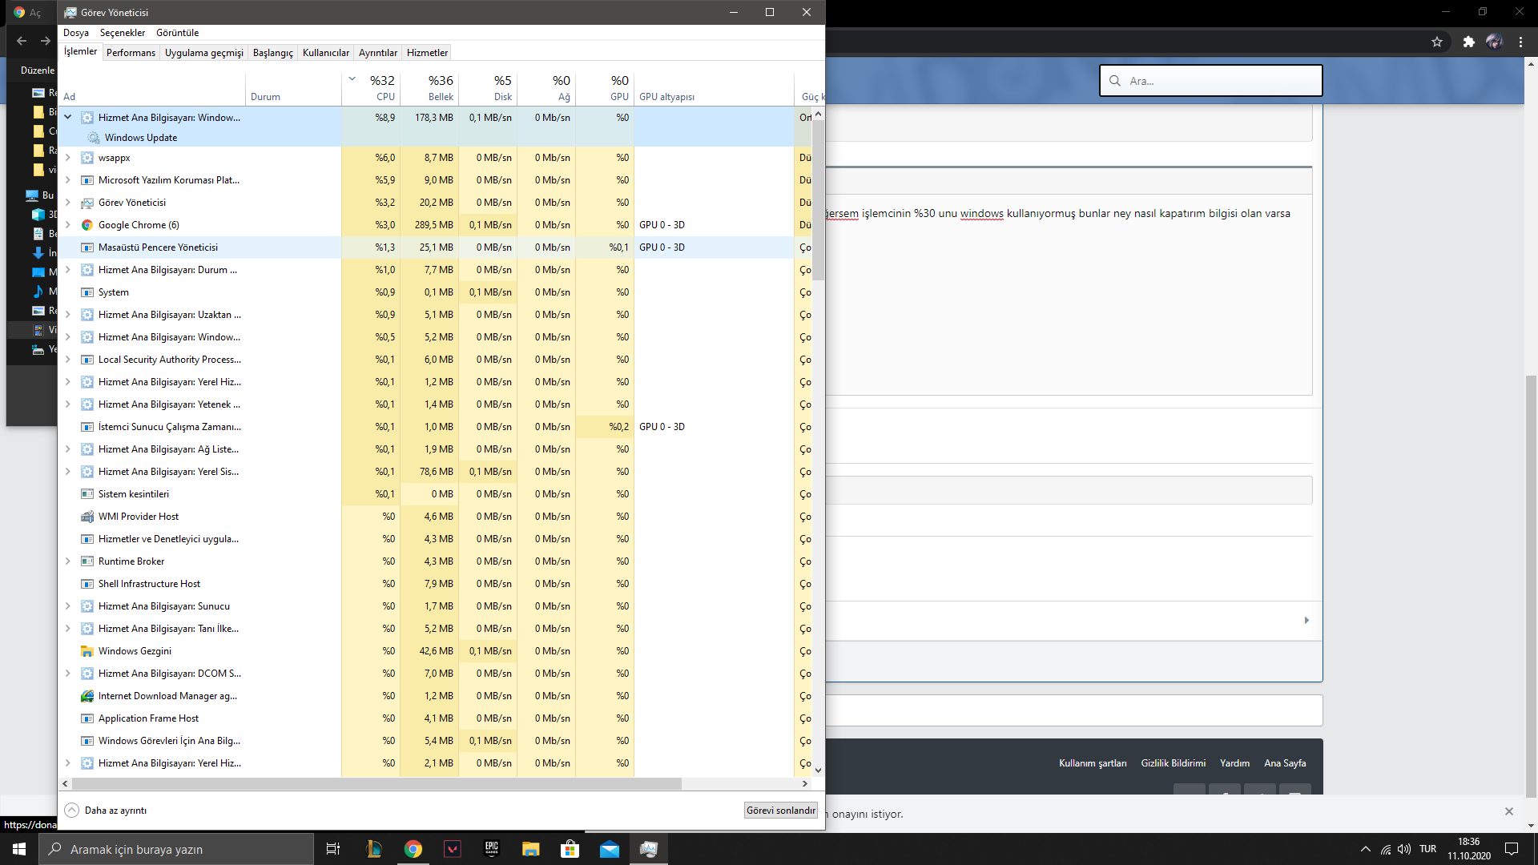Toggle to fewer details with Daha az ayrıntı
This screenshot has width=1538, height=865.
(107, 811)
